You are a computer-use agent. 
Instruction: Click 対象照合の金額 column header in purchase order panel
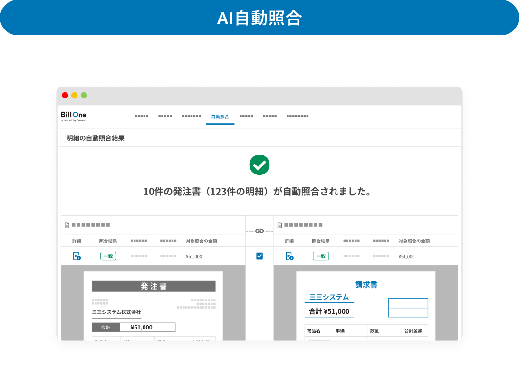[x=201, y=241]
